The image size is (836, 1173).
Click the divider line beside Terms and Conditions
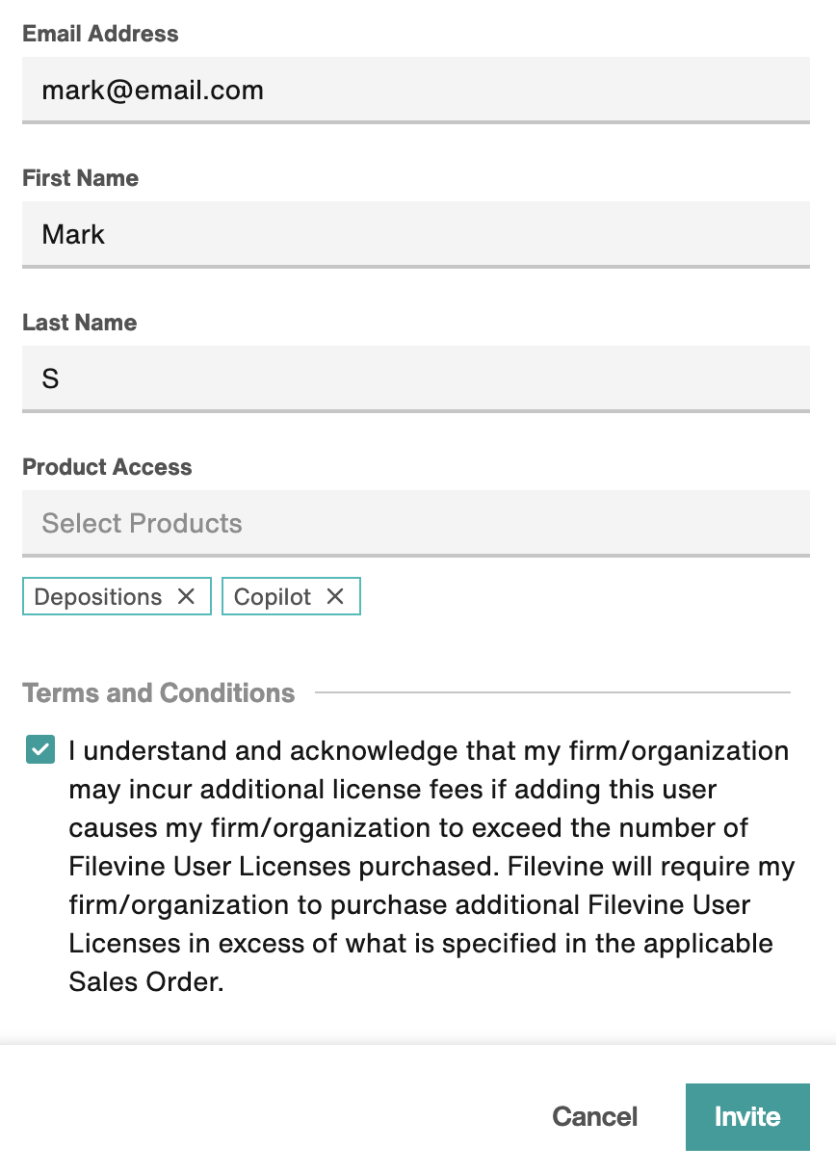553,692
